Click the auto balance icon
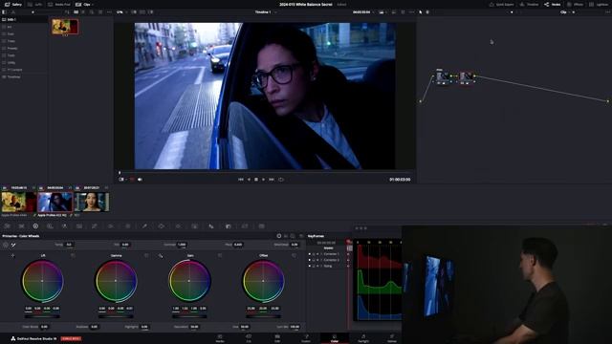Image resolution: width=612 pixels, height=344 pixels. [6, 245]
